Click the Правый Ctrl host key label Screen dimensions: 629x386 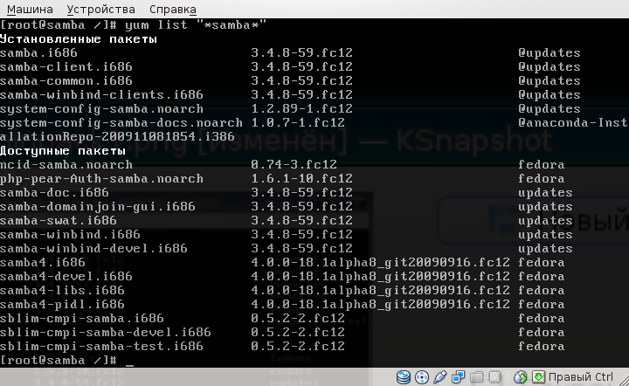pyautogui.click(x=580, y=377)
